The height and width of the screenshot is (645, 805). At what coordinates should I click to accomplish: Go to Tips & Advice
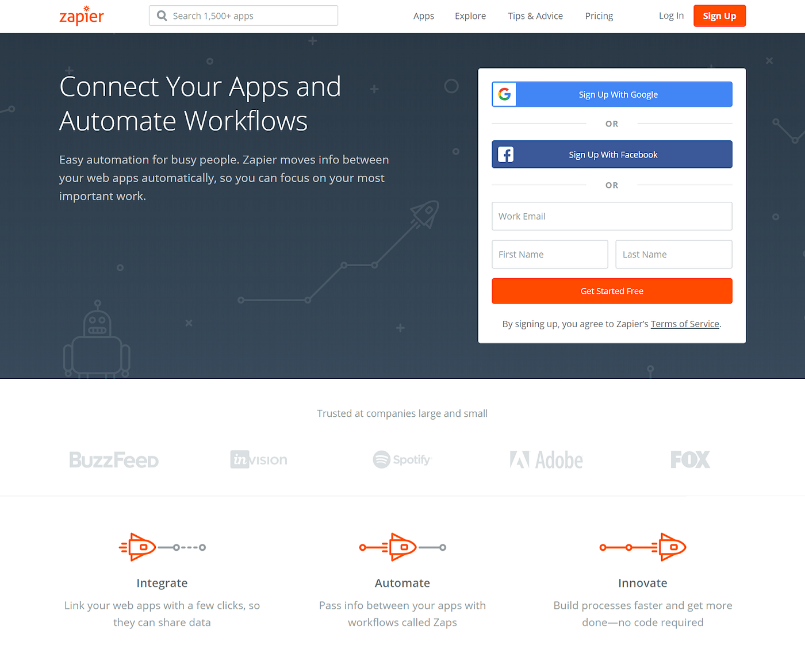(x=535, y=16)
